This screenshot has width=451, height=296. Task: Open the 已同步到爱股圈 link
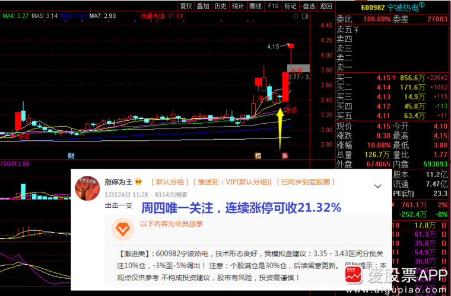point(306,182)
